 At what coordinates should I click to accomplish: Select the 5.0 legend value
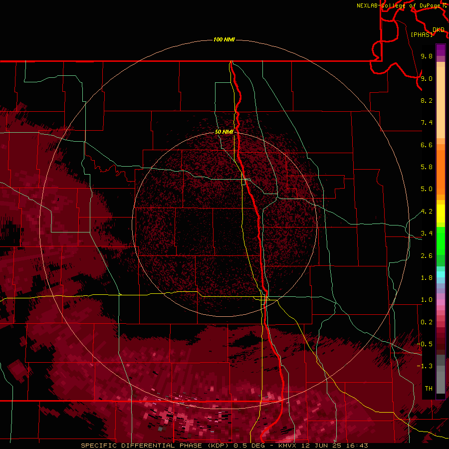pyautogui.click(x=427, y=189)
